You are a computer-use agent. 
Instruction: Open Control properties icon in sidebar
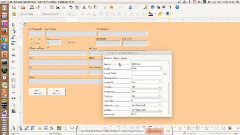tap(13, 37)
